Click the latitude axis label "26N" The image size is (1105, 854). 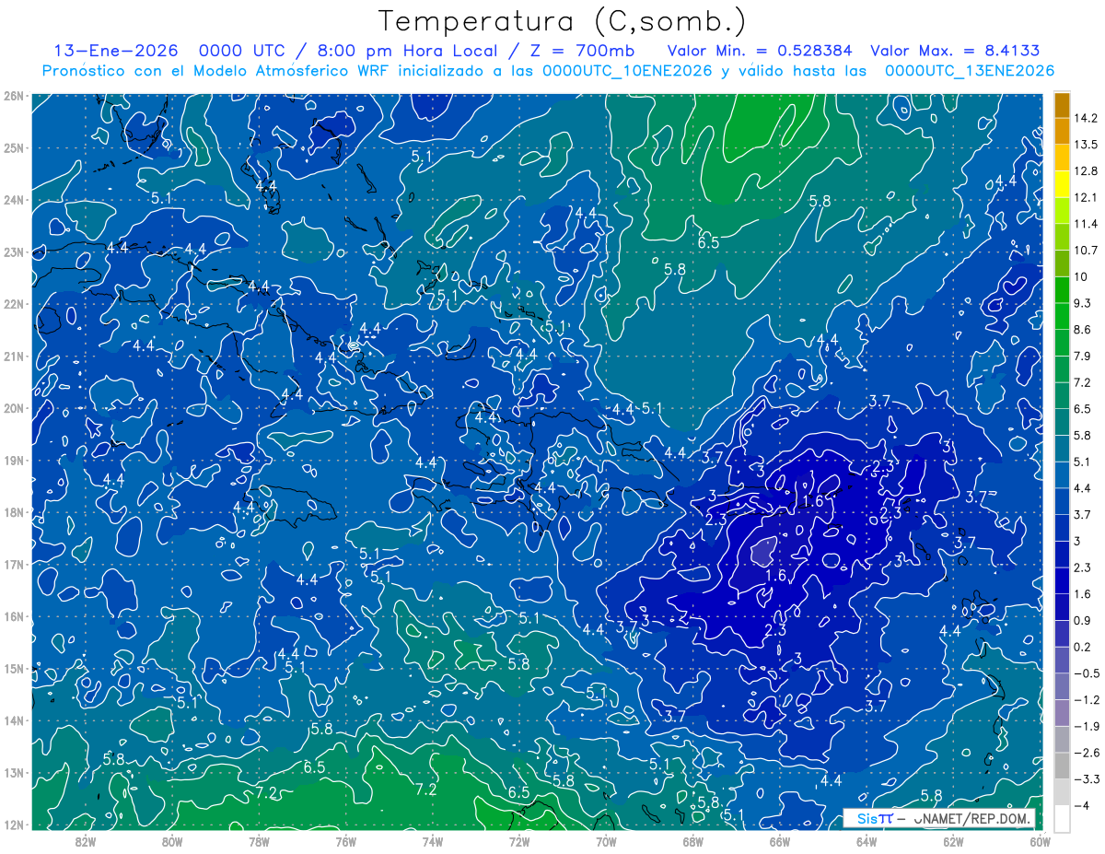coord(14,96)
